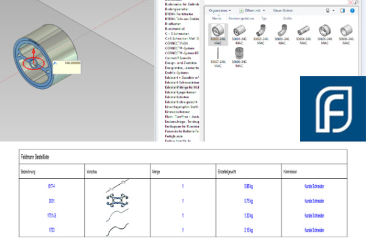The image size is (366, 244).
Task: Select the 50603-240.MAC elbow part file
Action: 282,34
